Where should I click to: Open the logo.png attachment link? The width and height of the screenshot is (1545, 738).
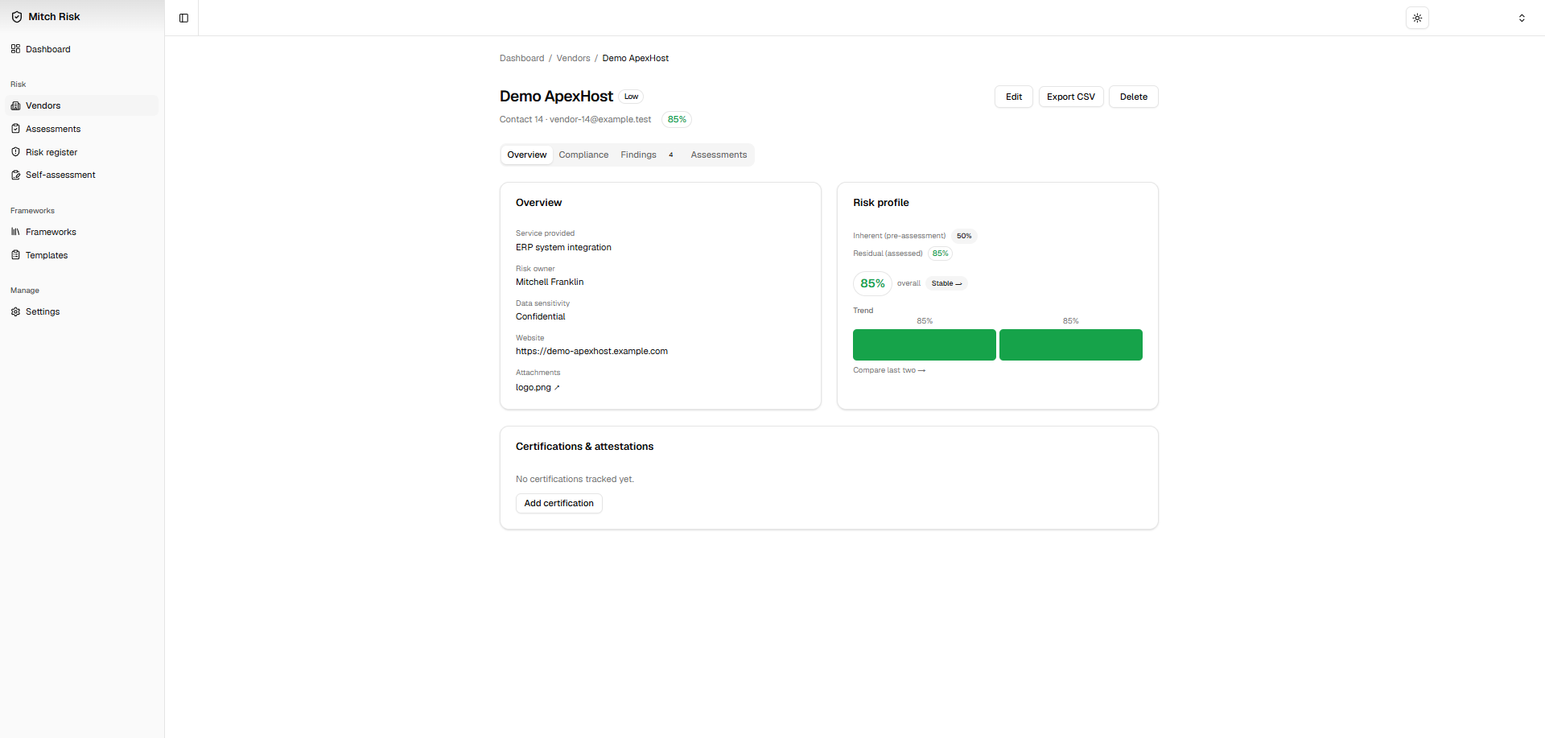click(538, 387)
